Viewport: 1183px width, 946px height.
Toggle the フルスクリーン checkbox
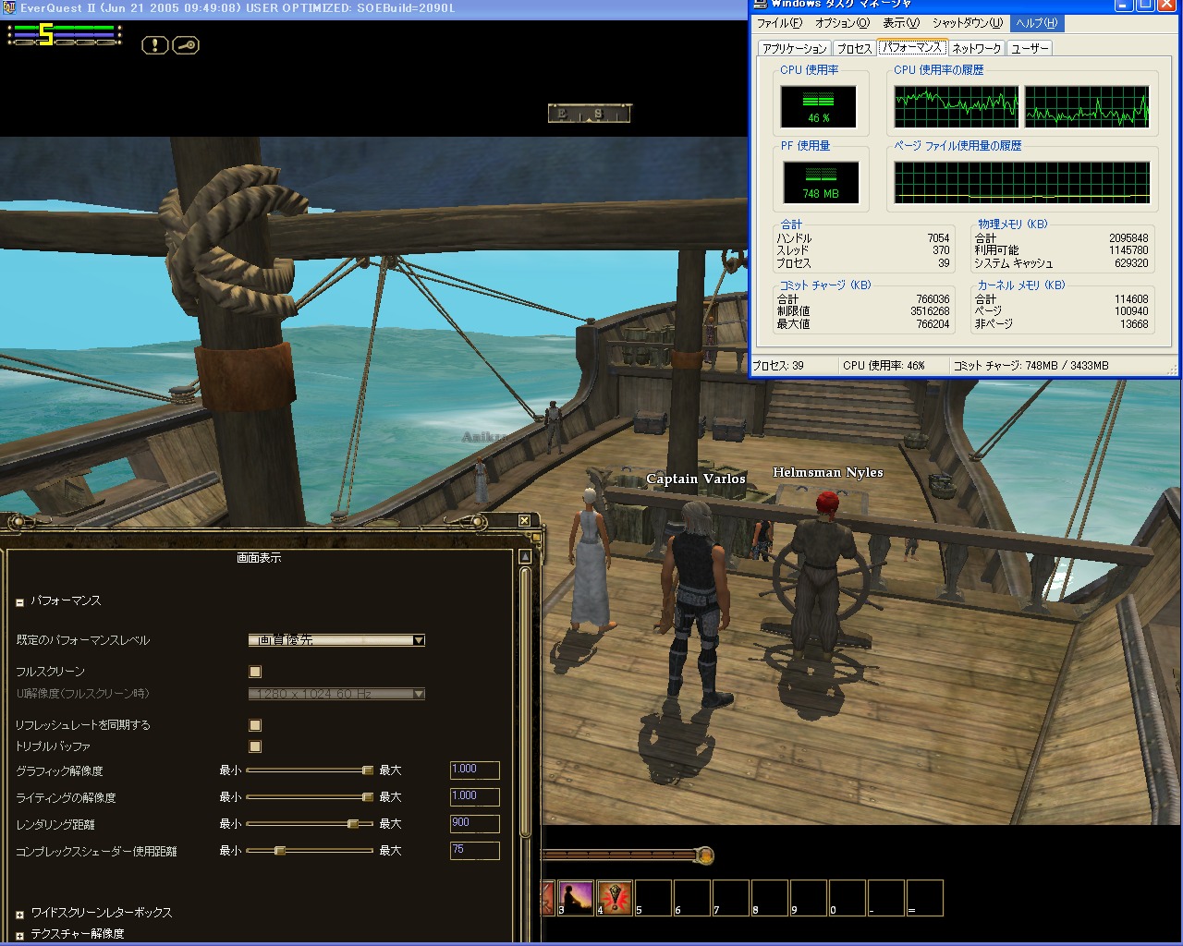click(255, 672)
